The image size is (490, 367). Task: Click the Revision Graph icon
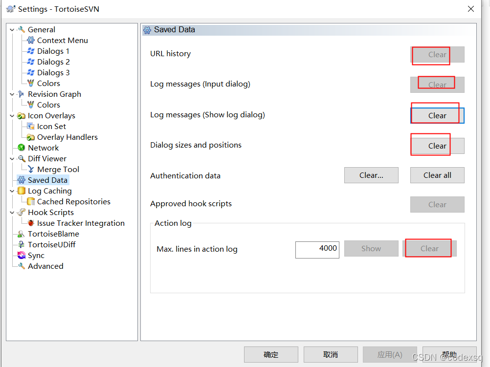[21, 94]
